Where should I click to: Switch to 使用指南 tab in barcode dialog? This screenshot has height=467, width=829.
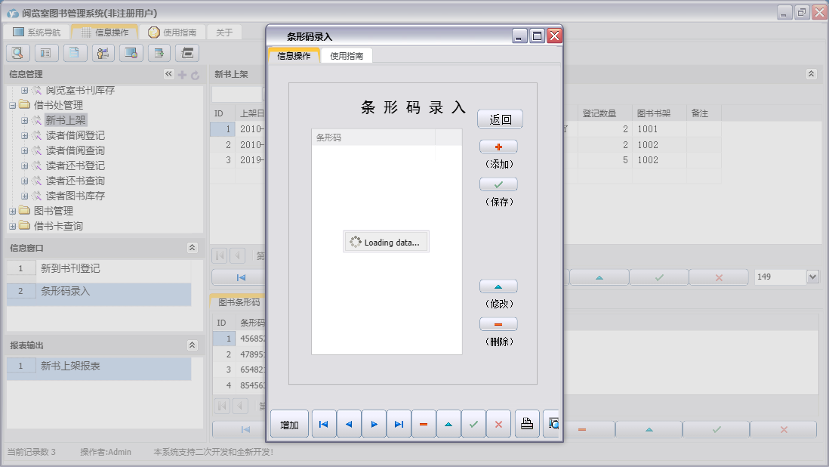(347, 56)
